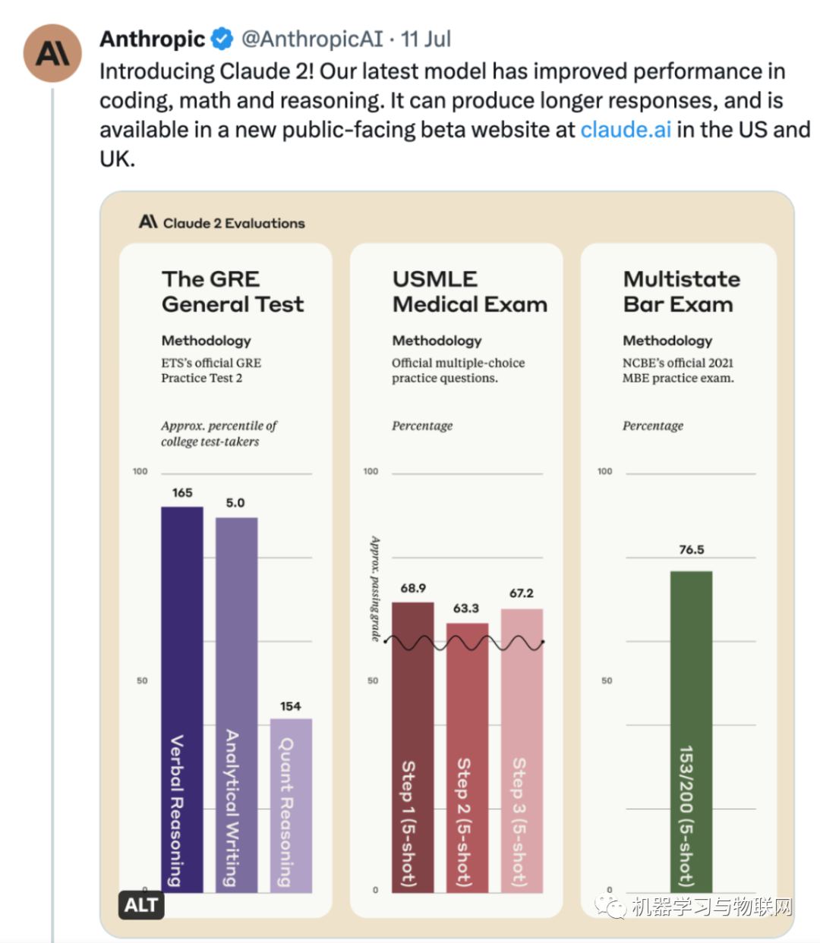This screenshot has width=820, height=943.
Task: Click the wavy approx. passing grade line
Action: point(465,643)
